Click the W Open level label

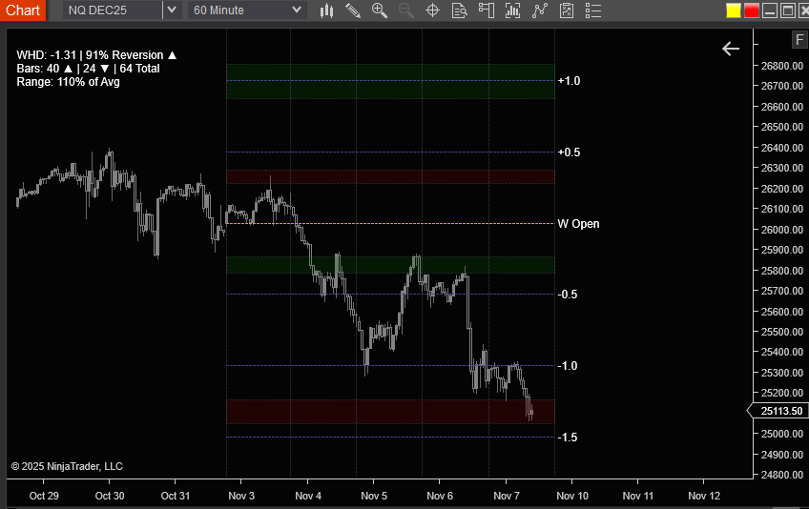click(578, 224)
